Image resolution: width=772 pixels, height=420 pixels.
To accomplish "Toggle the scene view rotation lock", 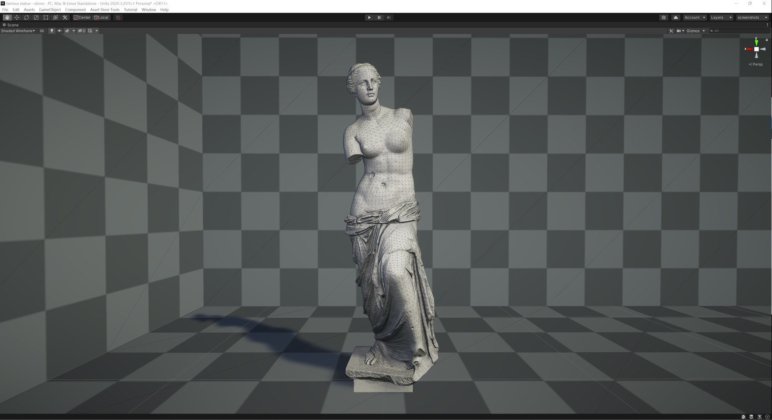I will coord(767,39).
